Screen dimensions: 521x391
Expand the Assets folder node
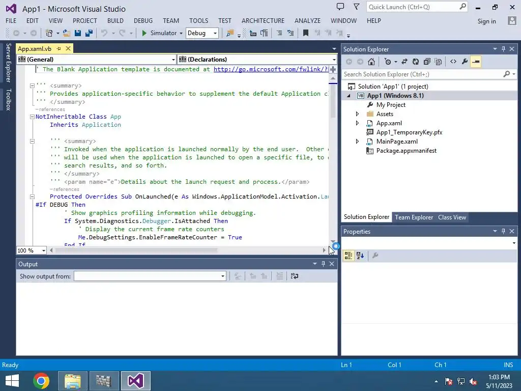pos(357,114)
